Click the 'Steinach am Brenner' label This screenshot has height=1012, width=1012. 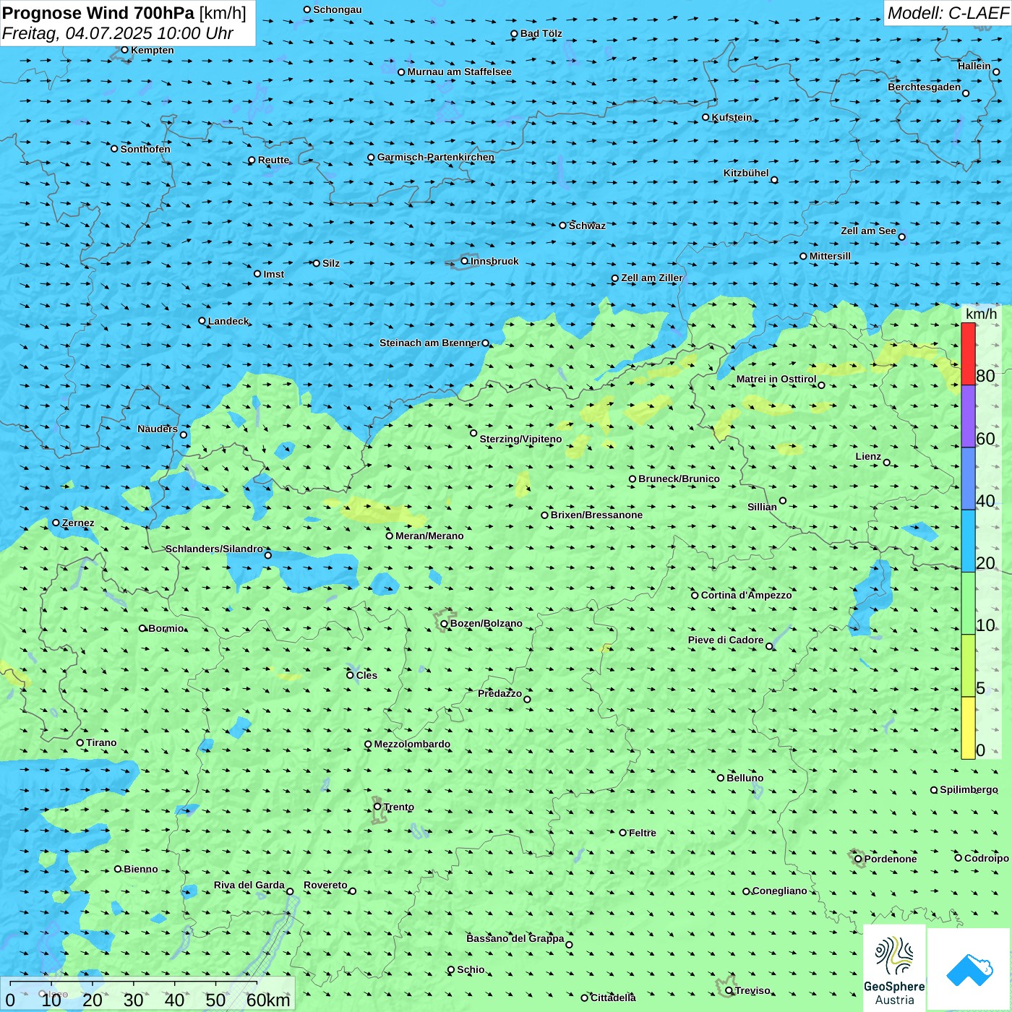430,343
